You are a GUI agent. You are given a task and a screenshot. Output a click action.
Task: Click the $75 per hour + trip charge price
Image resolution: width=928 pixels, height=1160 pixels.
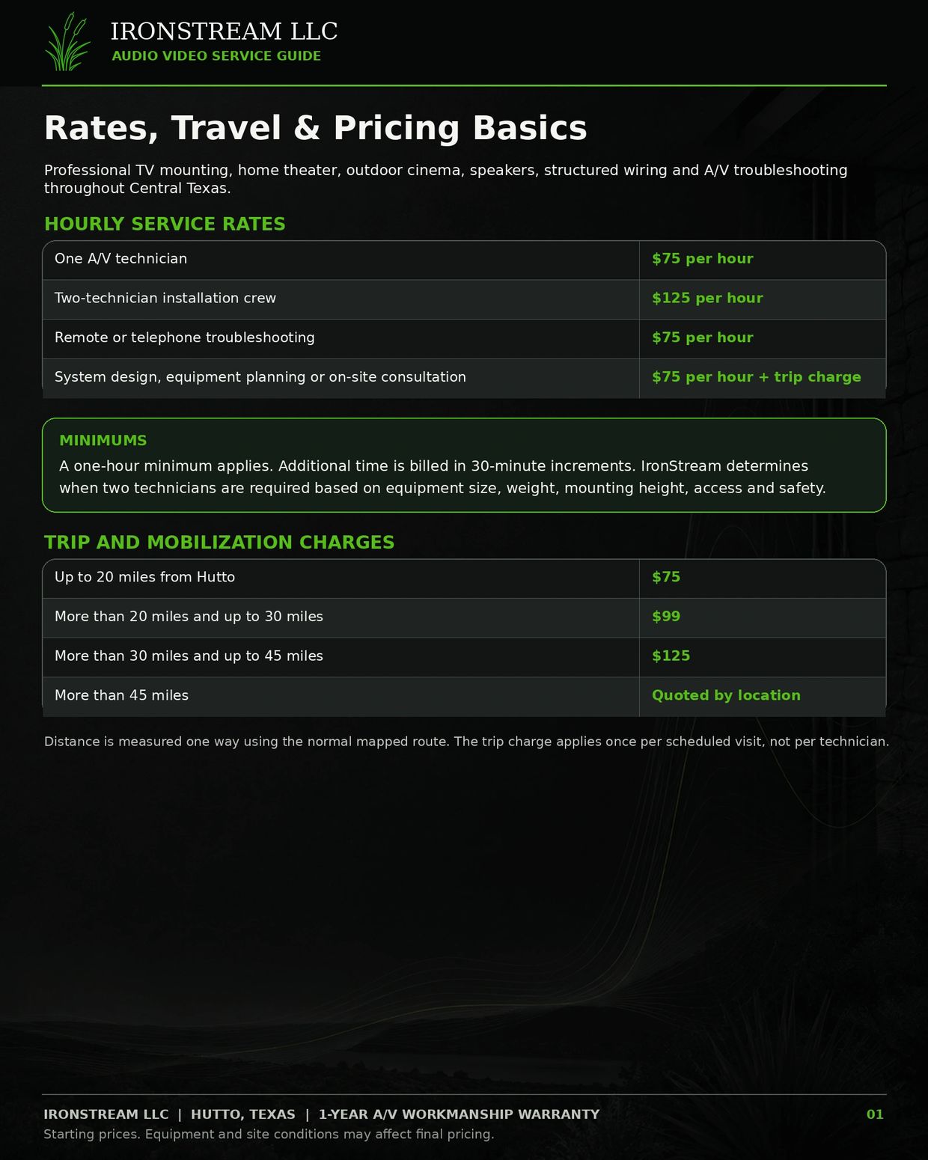tap(756, 377)
